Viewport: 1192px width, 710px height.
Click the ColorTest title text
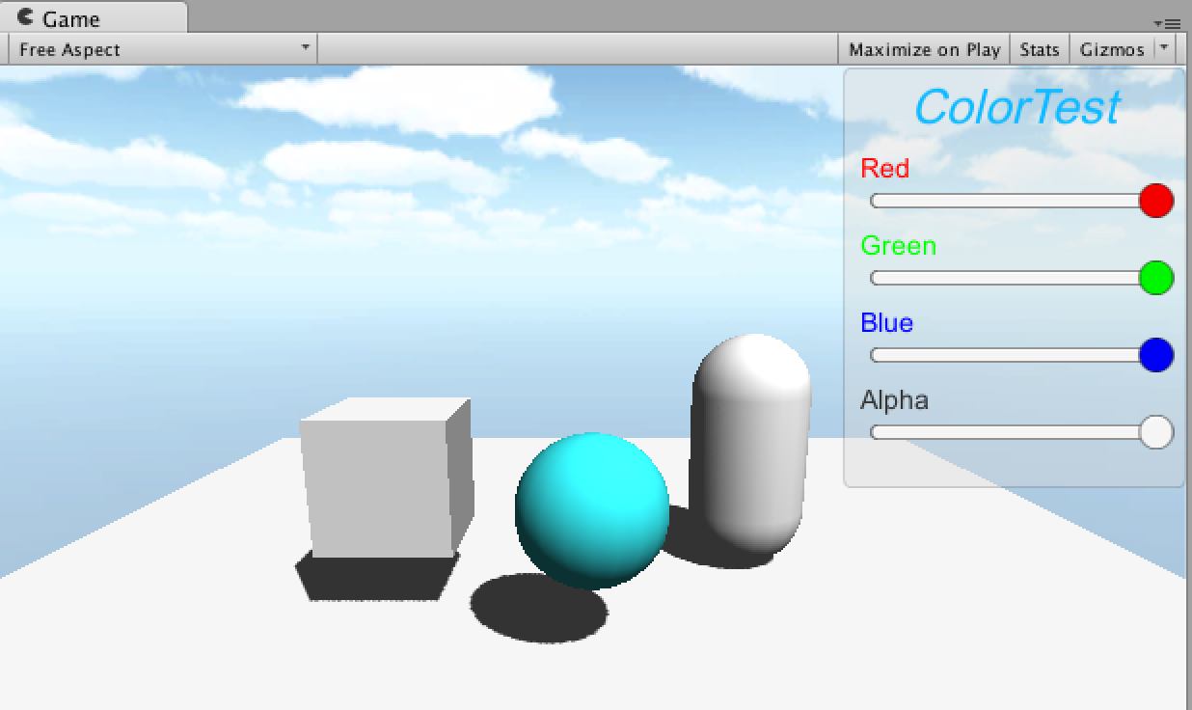(1016, 107)
